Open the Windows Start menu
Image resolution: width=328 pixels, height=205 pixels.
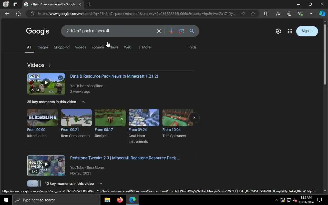[6, 200]
